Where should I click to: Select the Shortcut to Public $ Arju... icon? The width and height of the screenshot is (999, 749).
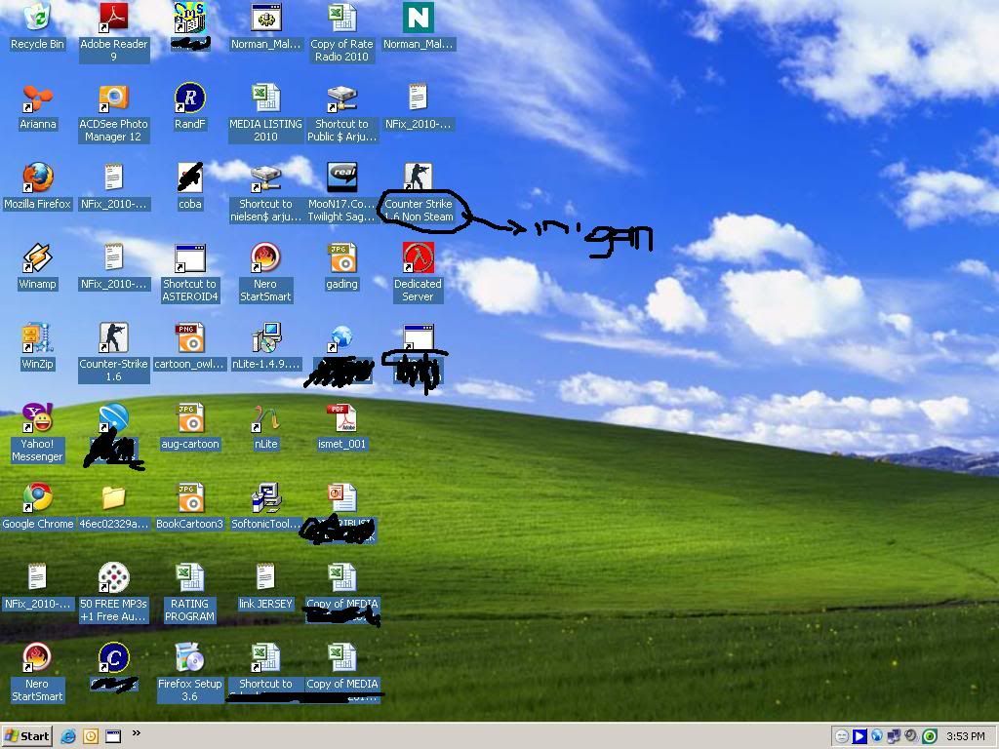[x=341, y=113]
